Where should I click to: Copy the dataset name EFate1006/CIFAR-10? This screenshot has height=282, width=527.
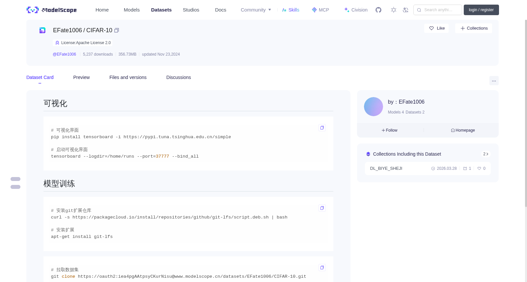tap(117, 30)
